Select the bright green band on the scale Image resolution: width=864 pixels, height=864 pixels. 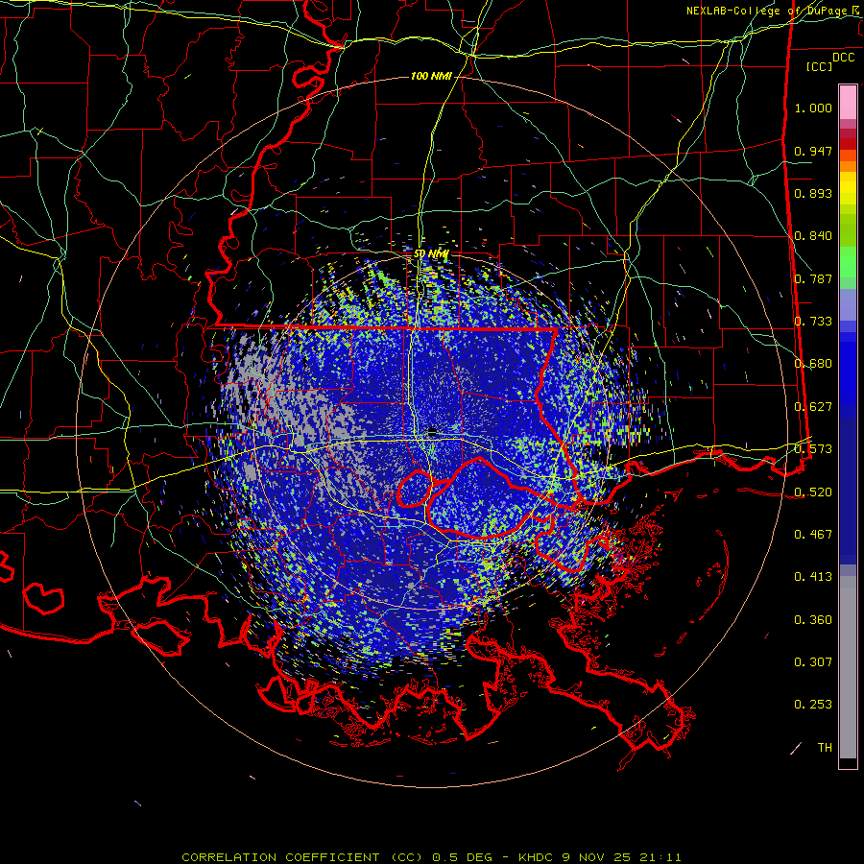pyautogui.click(x=848, y=262)
